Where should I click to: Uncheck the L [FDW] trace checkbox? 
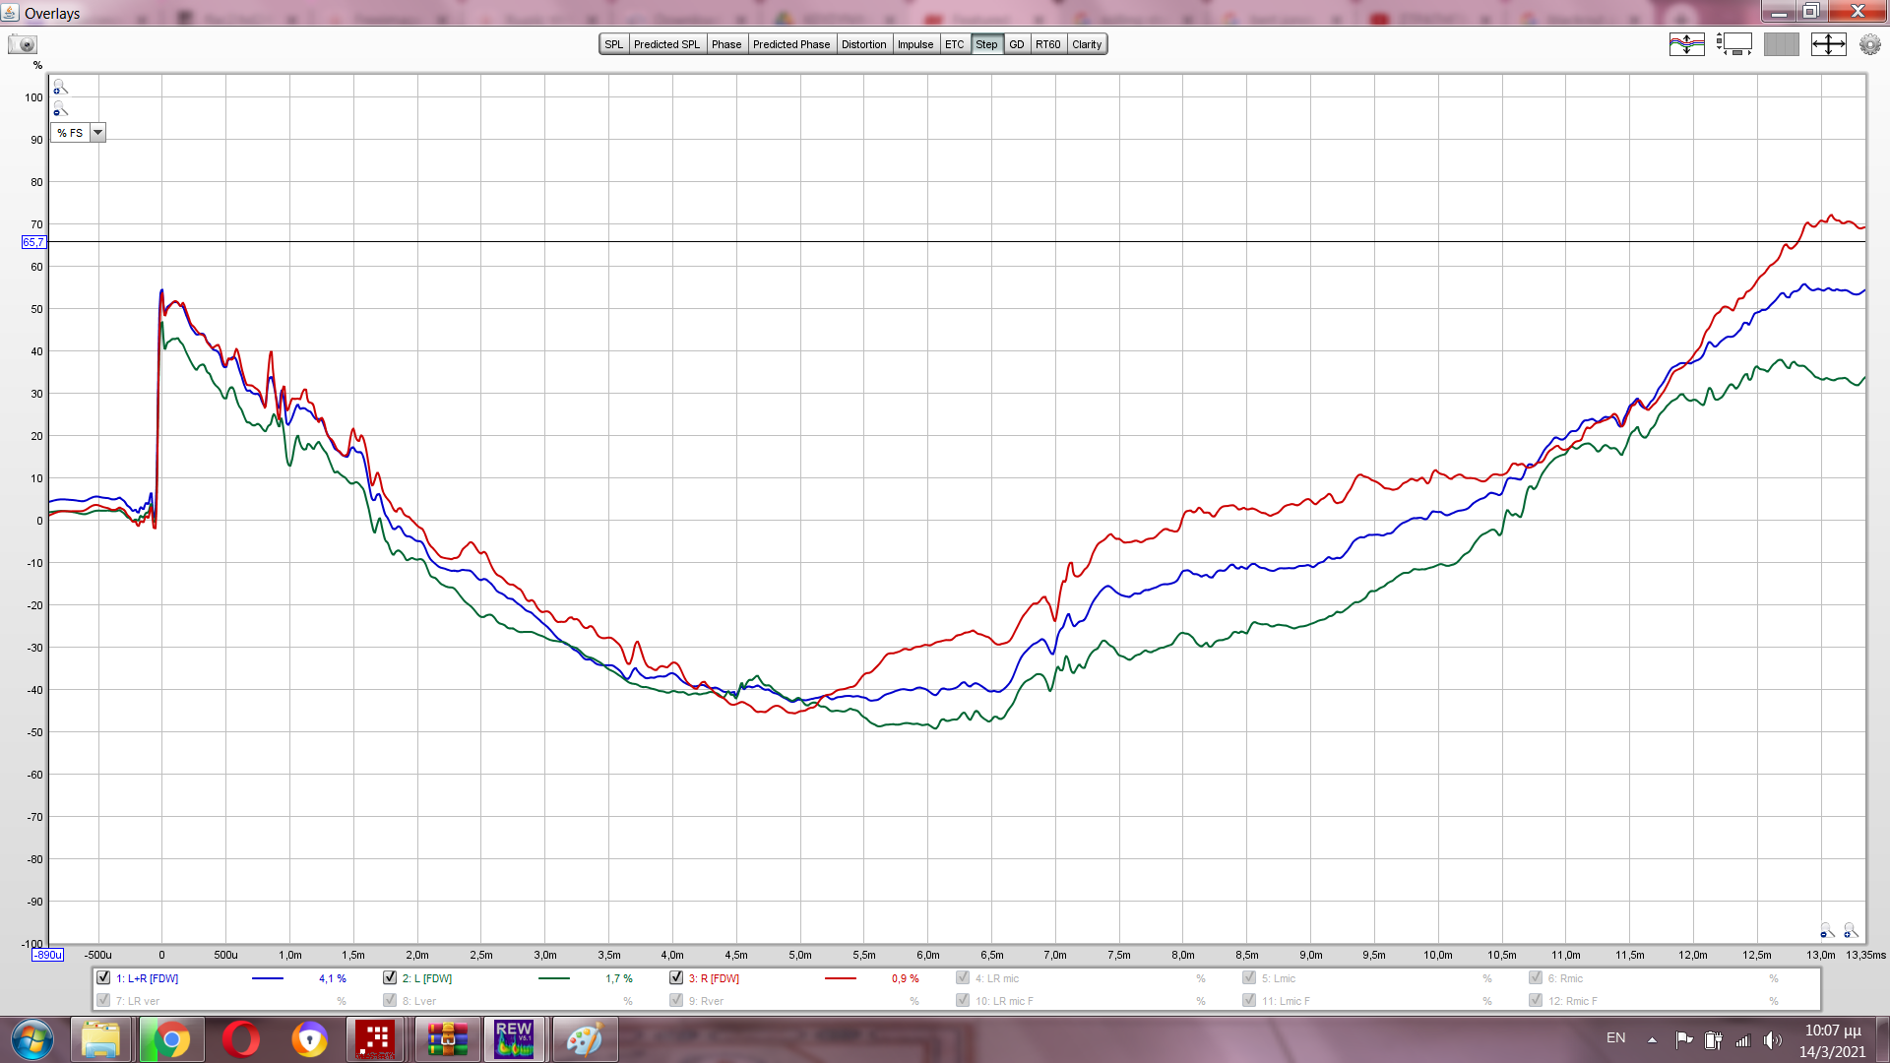(390, 977)
